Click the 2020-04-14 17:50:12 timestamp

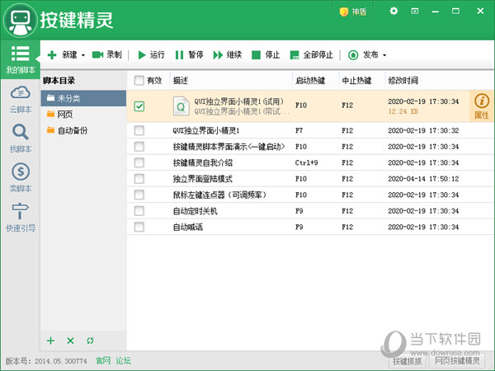click(x=423, y=179)
